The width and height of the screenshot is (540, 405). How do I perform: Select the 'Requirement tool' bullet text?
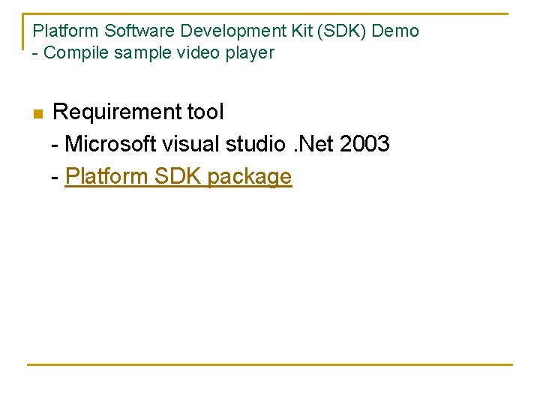click(138, 112)
